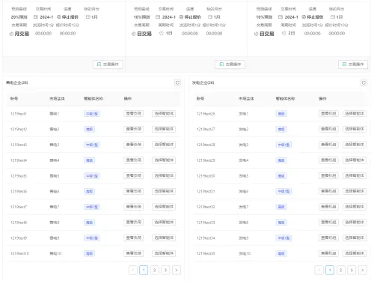Click calendar icon beside 2024-1 in 月交易 card

pos(36,17)
